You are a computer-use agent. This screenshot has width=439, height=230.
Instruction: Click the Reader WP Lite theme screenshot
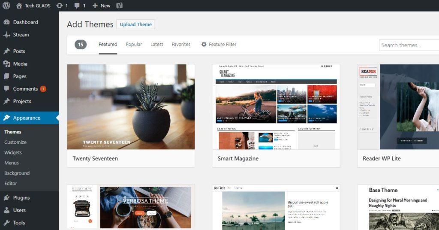[x=398, y=107]
